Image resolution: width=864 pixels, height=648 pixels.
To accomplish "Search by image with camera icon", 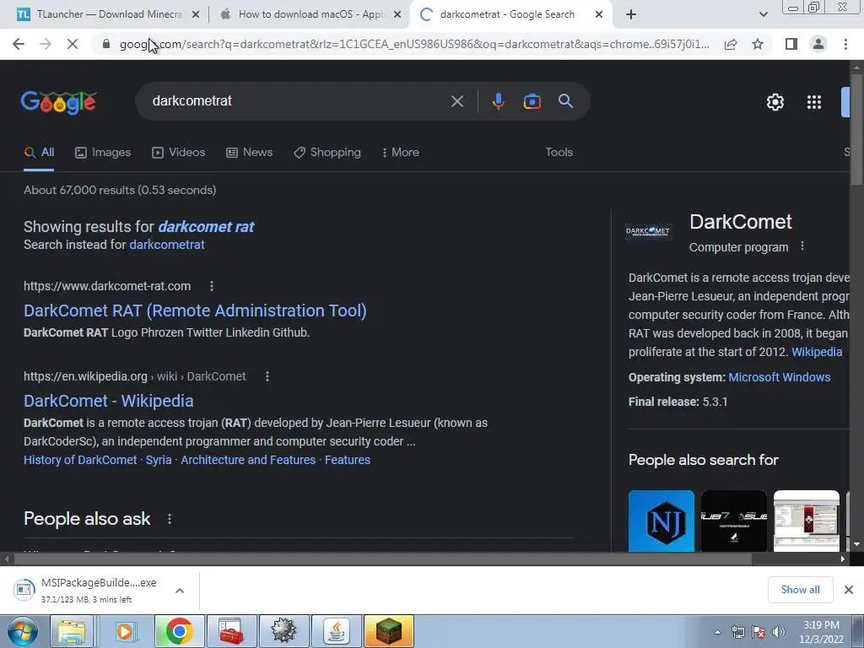I will click(x=532, y=101).
